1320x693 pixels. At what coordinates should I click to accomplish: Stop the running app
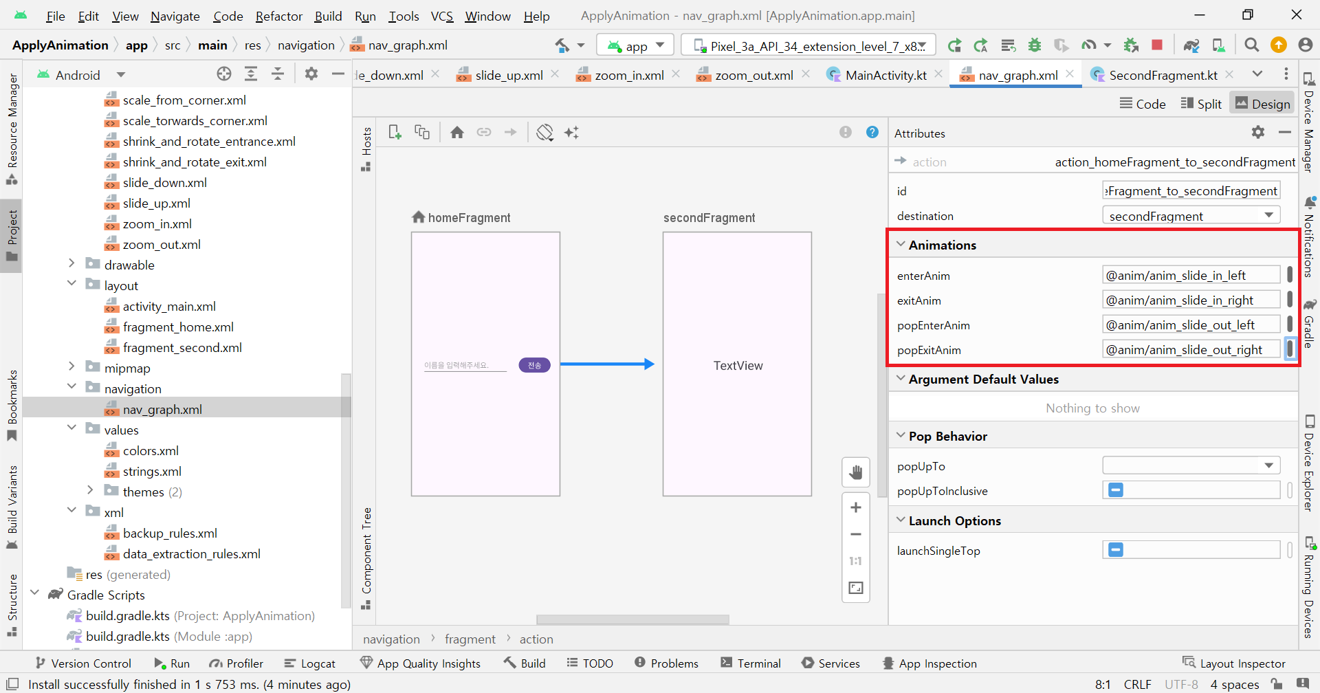[x=1157, y=45]
